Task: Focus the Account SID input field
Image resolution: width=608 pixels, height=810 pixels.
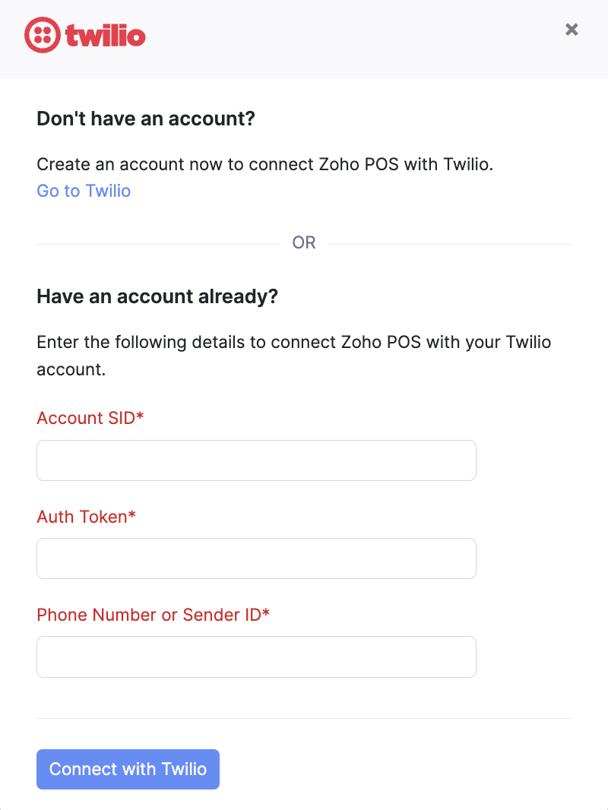Action: tap(256, 460)
